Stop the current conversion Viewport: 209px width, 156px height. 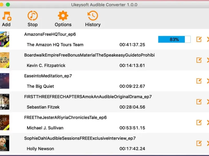(33, 16)
